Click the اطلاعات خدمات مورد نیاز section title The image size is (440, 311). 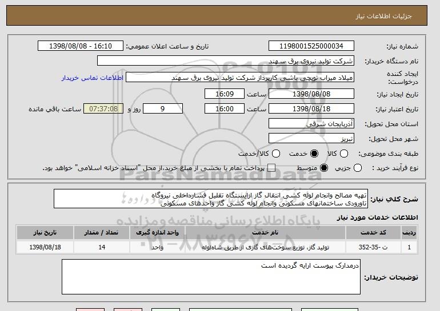377,217
